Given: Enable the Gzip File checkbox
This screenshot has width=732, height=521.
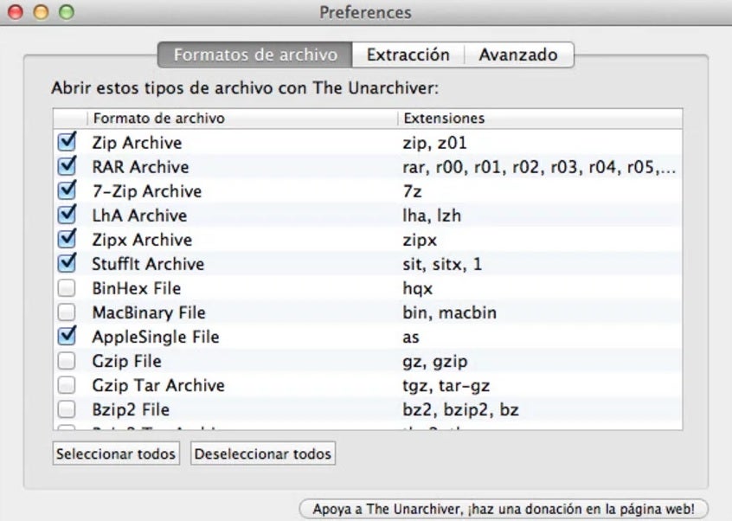Looking at the screenshot, I should [67, 361].
